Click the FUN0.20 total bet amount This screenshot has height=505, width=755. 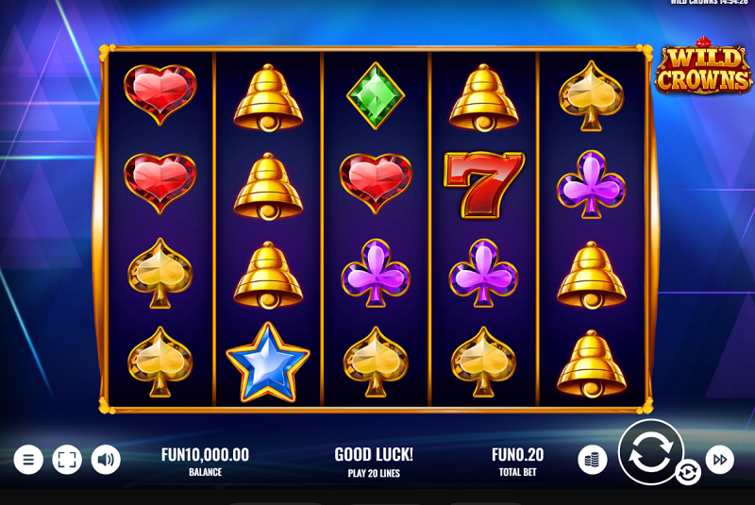click(x=517, y=454)
